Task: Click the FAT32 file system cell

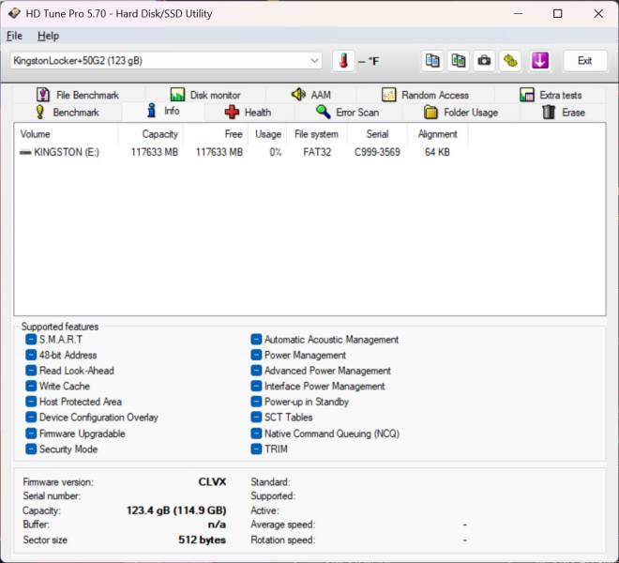Action: 317,152
